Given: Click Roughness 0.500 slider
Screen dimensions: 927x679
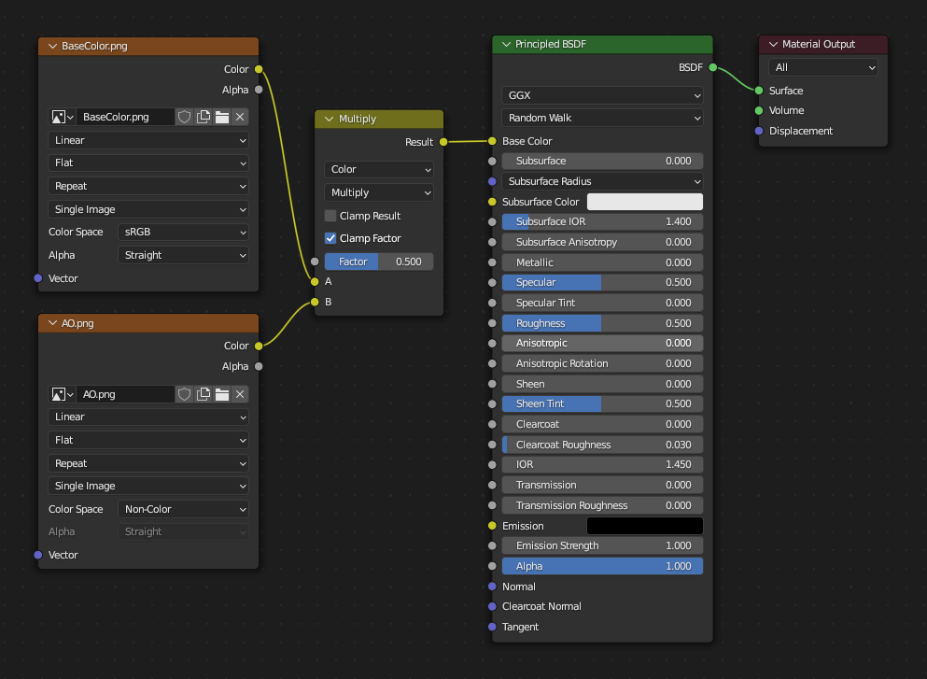Looking at the screenshot, I should coord(602,323).
